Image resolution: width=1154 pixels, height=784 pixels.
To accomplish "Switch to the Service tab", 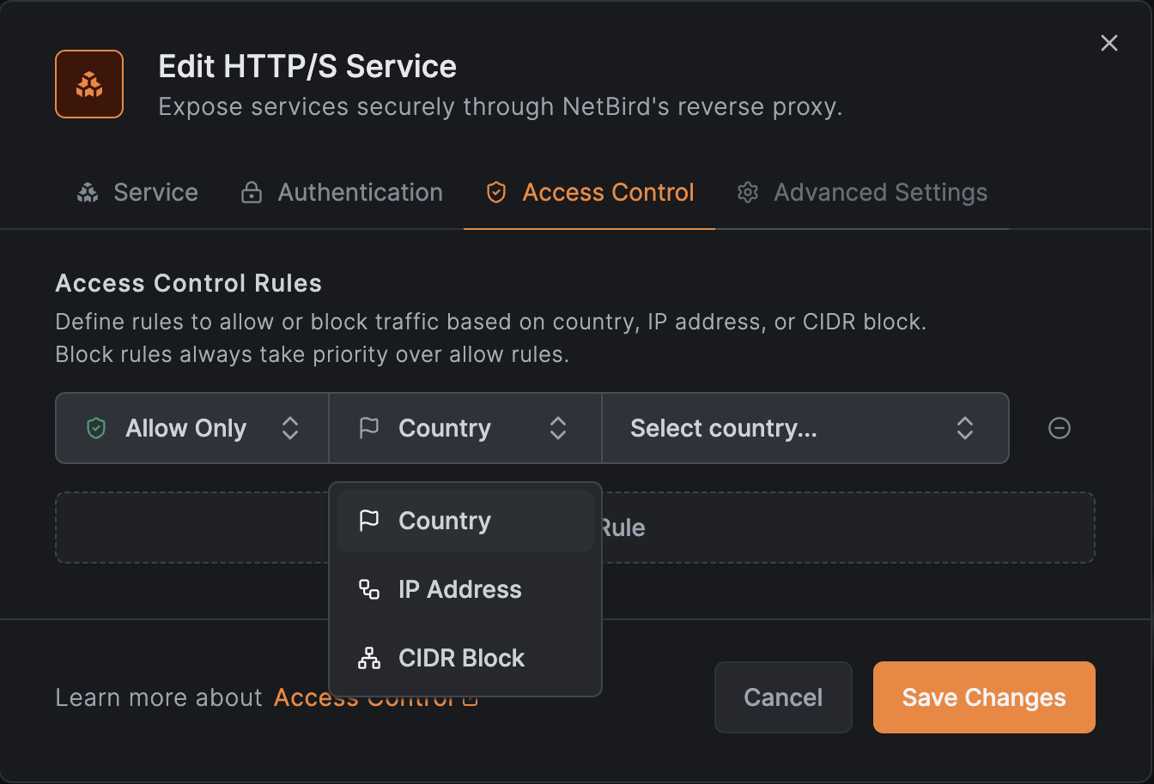I will (x=138, y=193).
